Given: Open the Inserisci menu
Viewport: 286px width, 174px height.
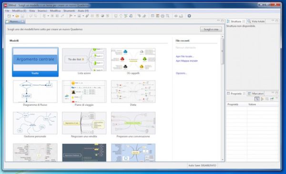Looking at the screenshot, I should pyautogui.click(x=42, y=11).
